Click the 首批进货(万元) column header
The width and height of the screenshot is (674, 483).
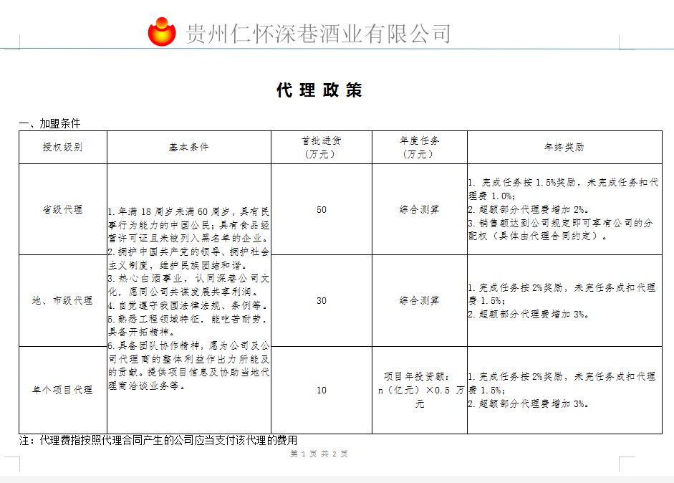coord(321,148)
